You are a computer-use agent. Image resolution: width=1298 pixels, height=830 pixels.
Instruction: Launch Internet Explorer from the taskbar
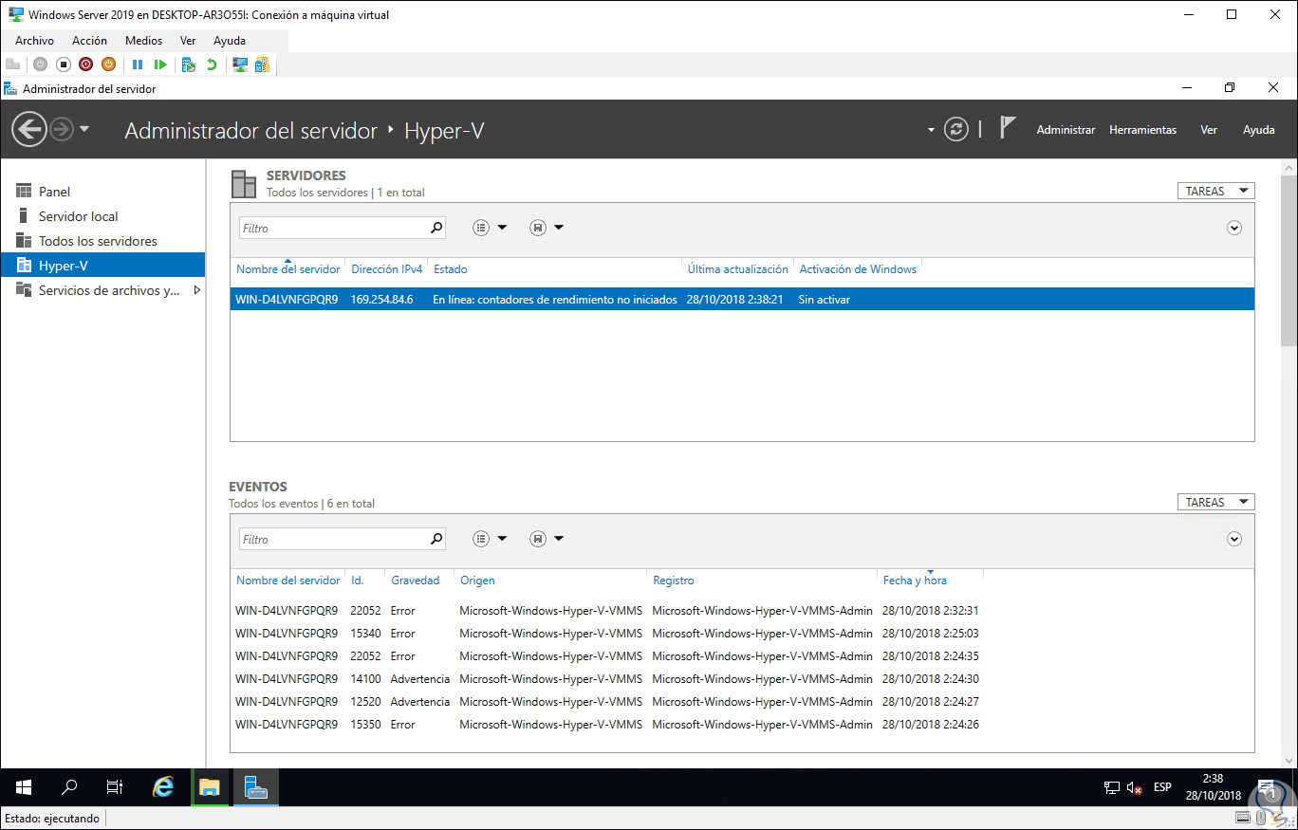[x=164, y=787]
